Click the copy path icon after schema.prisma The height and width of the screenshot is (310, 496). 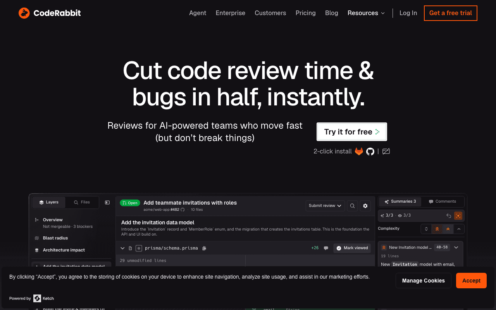point(204,248)
